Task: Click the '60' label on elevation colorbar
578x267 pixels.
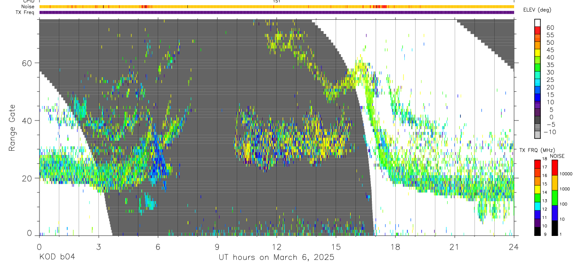Action: point(550,27)
